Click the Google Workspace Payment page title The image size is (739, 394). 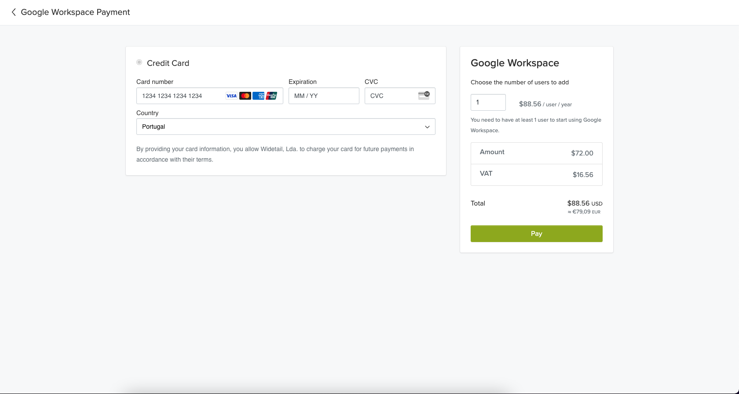(75, 12)
